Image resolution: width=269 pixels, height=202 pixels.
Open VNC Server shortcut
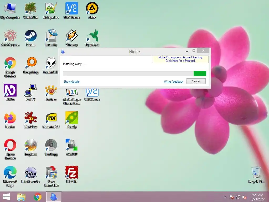tap(92, 95)
